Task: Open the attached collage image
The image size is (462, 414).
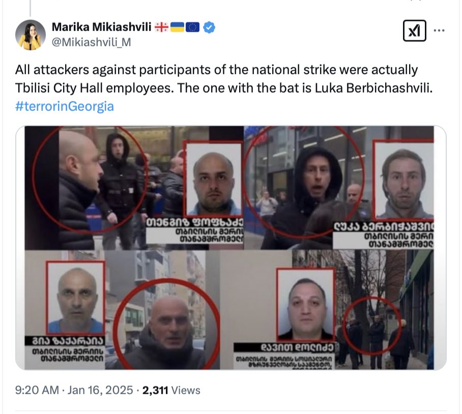Action: coord(230,248)
